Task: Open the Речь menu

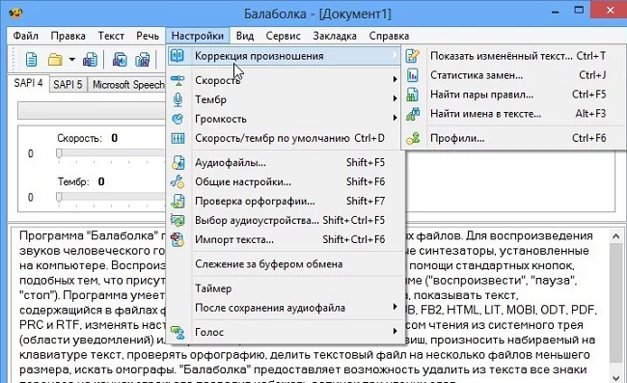Action: coord(148,36)
